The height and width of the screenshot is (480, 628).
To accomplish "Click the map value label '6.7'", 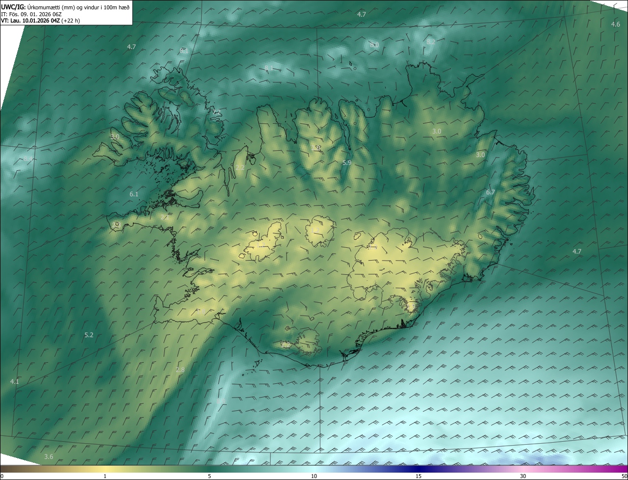I will click(x=491, y=192).
